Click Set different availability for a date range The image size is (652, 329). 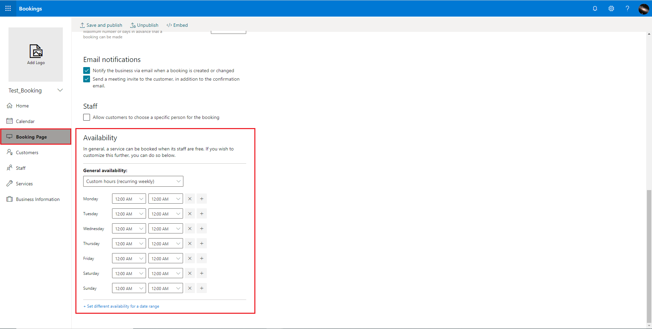(x=121, y=306)
